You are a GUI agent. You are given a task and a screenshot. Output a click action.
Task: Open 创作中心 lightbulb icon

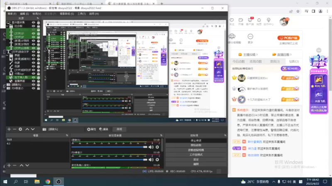coord(269,21)
